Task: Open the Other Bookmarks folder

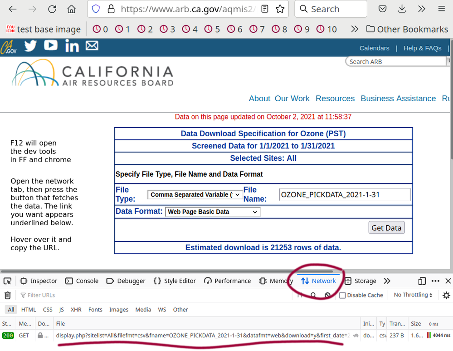Action: 407,29
